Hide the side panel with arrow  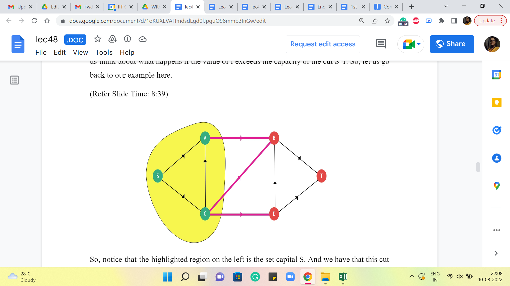pos(496,253)
